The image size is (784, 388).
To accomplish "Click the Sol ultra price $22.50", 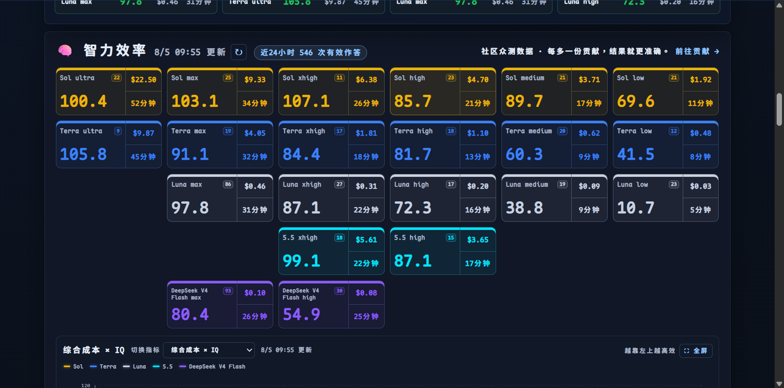I will [x=143, y=80].
